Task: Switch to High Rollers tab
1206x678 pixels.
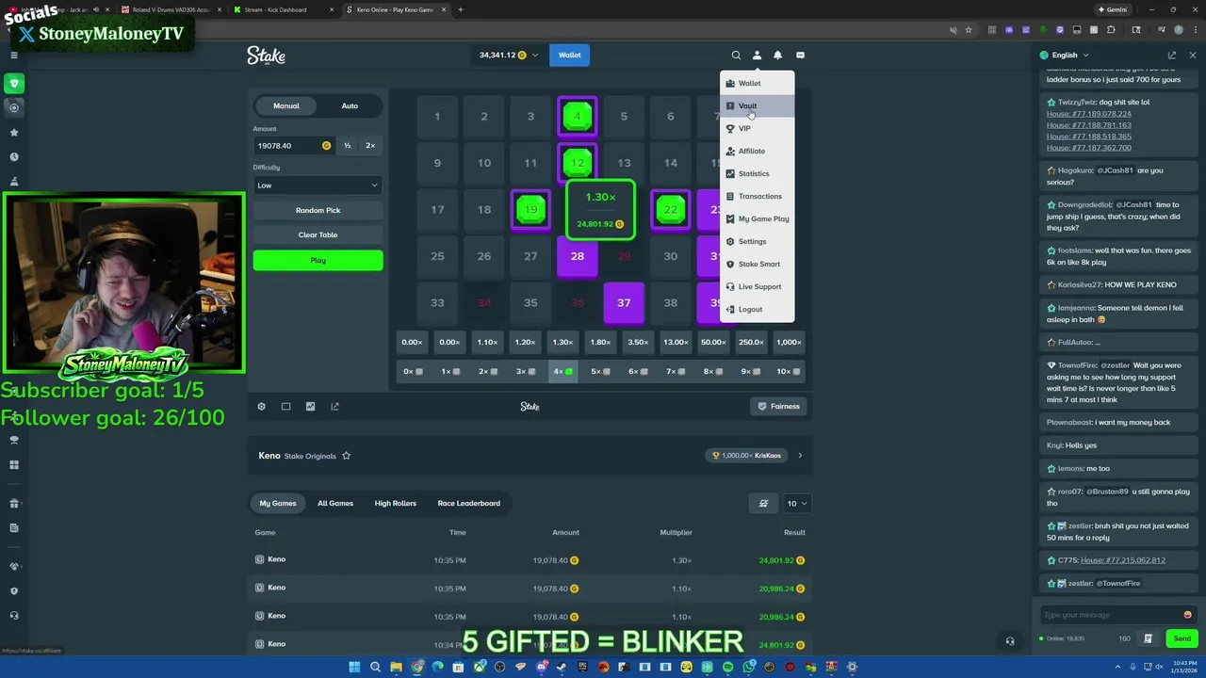Action: (x=395, y=503)
